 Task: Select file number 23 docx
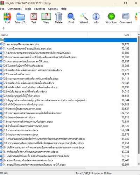[x=68, y=92]
